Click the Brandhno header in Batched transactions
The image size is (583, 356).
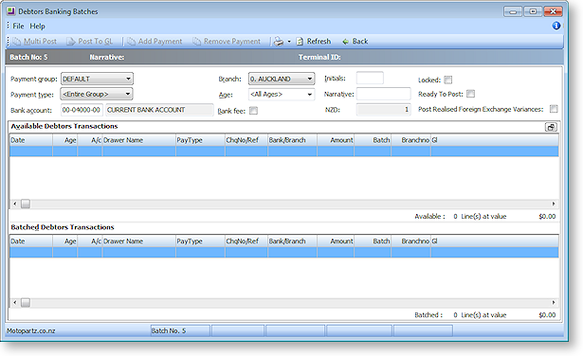(410, 240)
